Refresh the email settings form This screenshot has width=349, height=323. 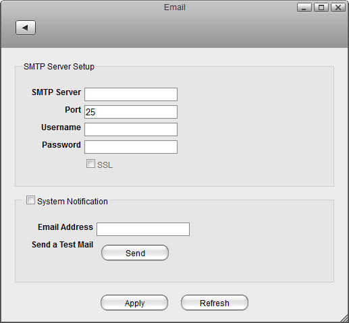pos(215,303)
